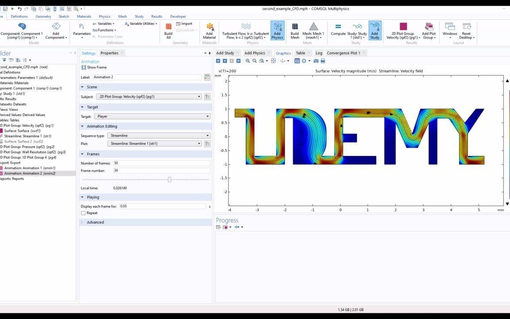
Task: Click the Reset Desktop icon
Action: click(467, 27)
